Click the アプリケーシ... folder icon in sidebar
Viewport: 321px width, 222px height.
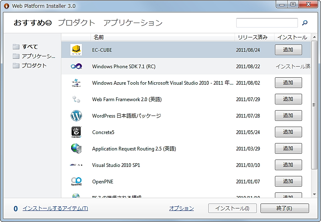[16, 56]
